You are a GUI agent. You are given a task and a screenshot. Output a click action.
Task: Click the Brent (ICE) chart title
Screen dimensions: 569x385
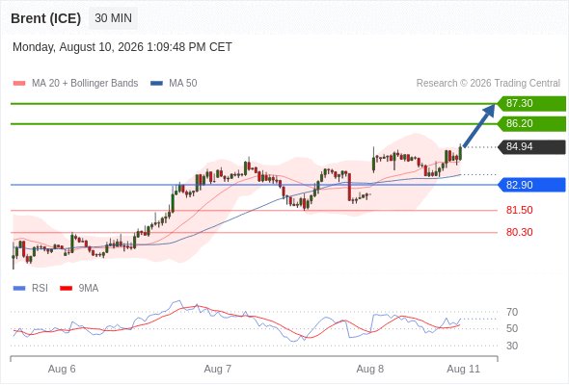coord(46,18)
